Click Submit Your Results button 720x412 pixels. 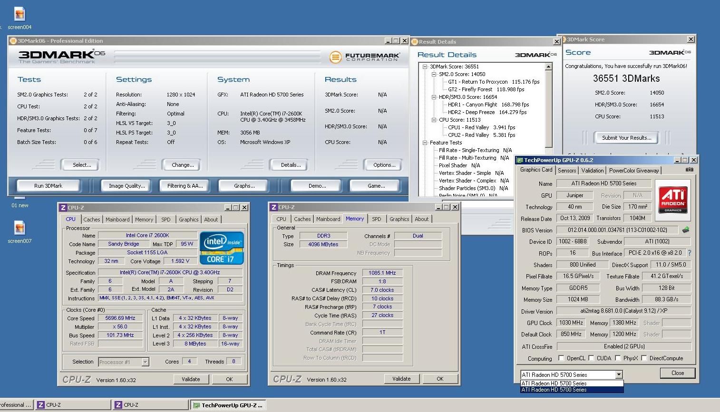(x=626, y=138)
